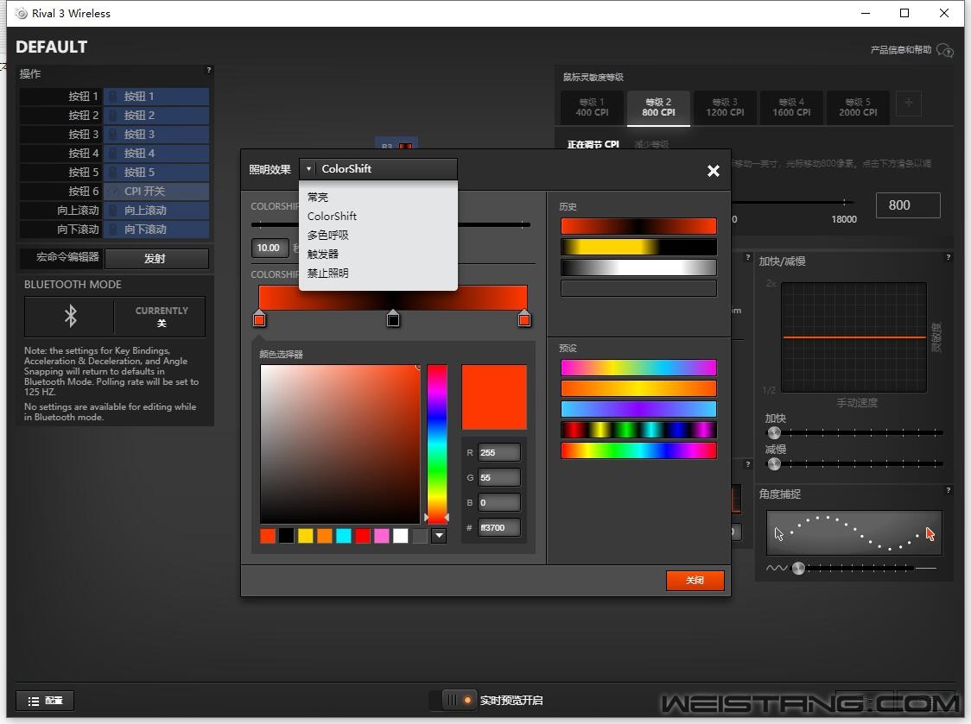The width and height of the screenshot is (971, 724).
Task: Open the 发射 macro editor button
Action: pyautogui.click(x=156, y=259)
